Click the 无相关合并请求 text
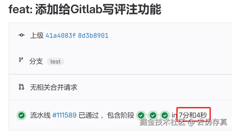 point(53,87)
